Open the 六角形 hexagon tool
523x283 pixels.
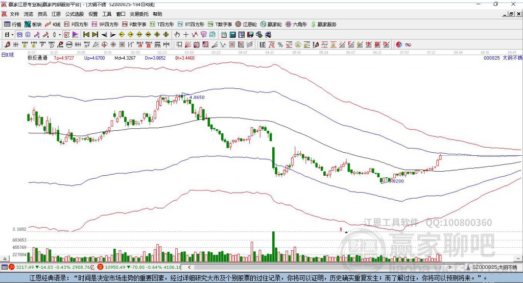tap(296, 24)
